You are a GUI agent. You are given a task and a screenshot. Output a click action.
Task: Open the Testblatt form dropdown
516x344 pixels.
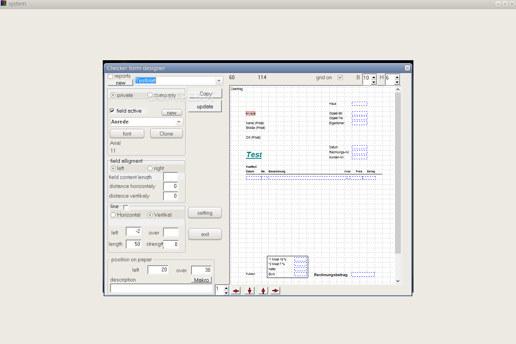pos(219,81)
